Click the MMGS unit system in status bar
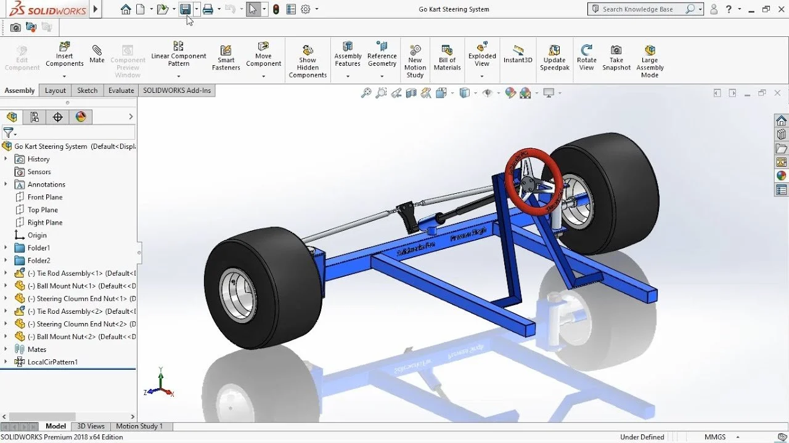This screenshot has width=789, height=443. click(715, 437)
